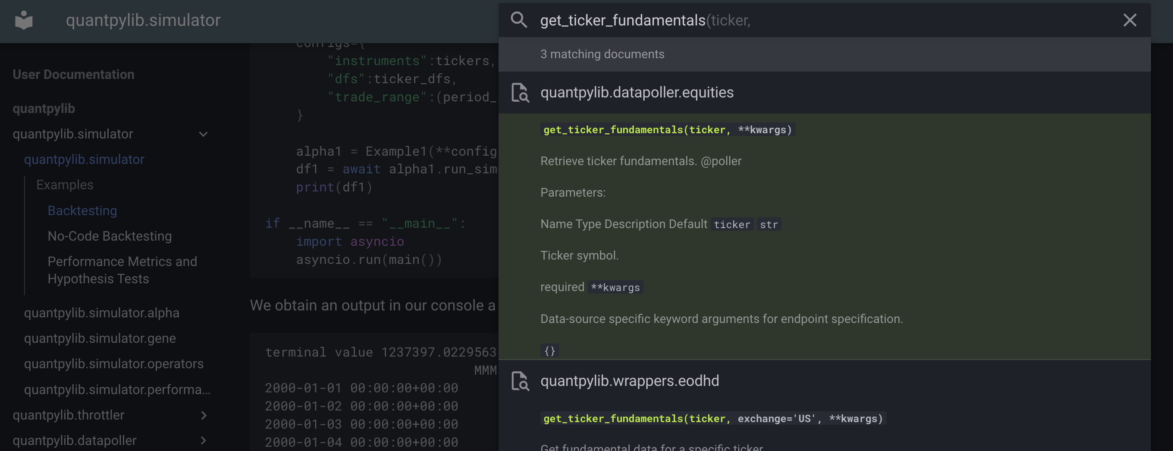Click the 'str' type code tag
Image resolution: width=1173 pixels, height=451 pixels.
click(768, 224)
